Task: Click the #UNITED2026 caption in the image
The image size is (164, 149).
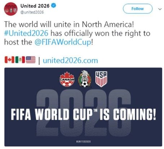Action: click(84, 141)
